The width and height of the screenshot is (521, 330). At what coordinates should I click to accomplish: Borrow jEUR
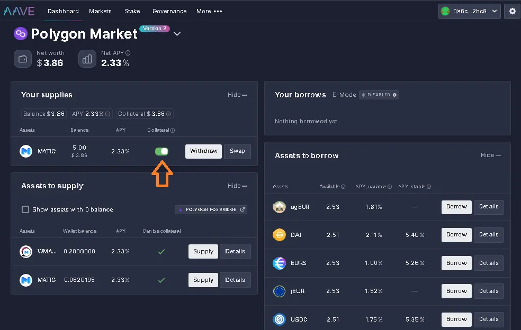click(x=456, y=291)
